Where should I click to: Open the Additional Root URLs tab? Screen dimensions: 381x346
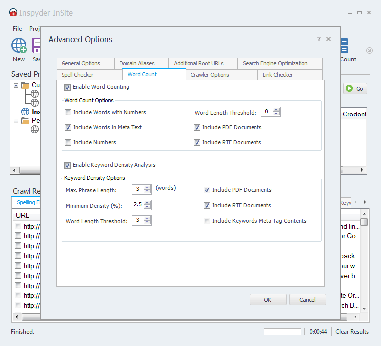pyautogui.click(x=203, y=63)
